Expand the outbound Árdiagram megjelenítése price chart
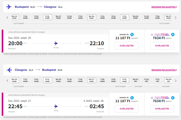The height and width of the screenshot is (120, 181). tap(164, 7)
